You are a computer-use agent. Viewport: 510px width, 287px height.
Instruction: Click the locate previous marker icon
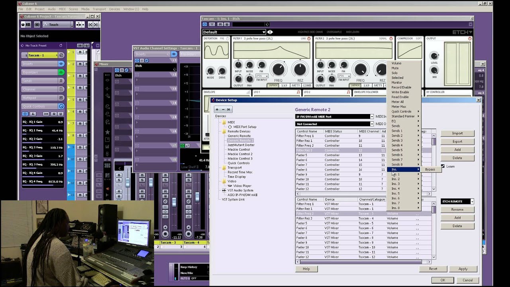pyautogui.click(x=90, y=25)
